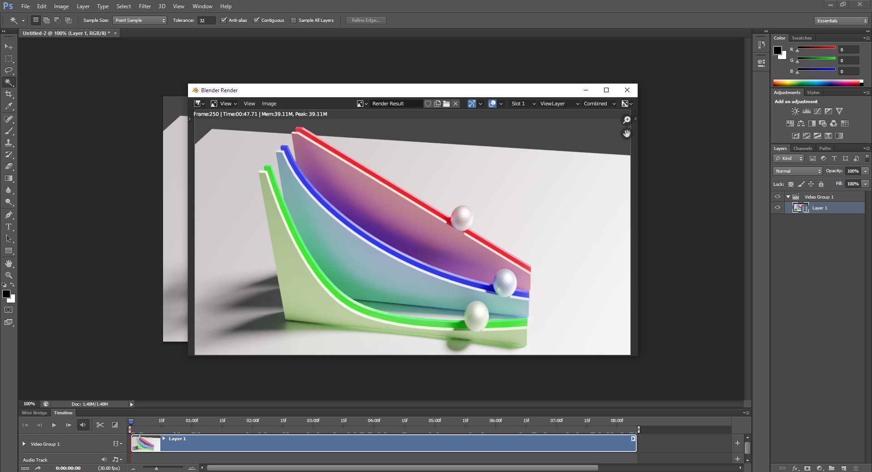Add a Levels adjustment
This screenshot has width=872, height=472.
click(x=806, y=111)
